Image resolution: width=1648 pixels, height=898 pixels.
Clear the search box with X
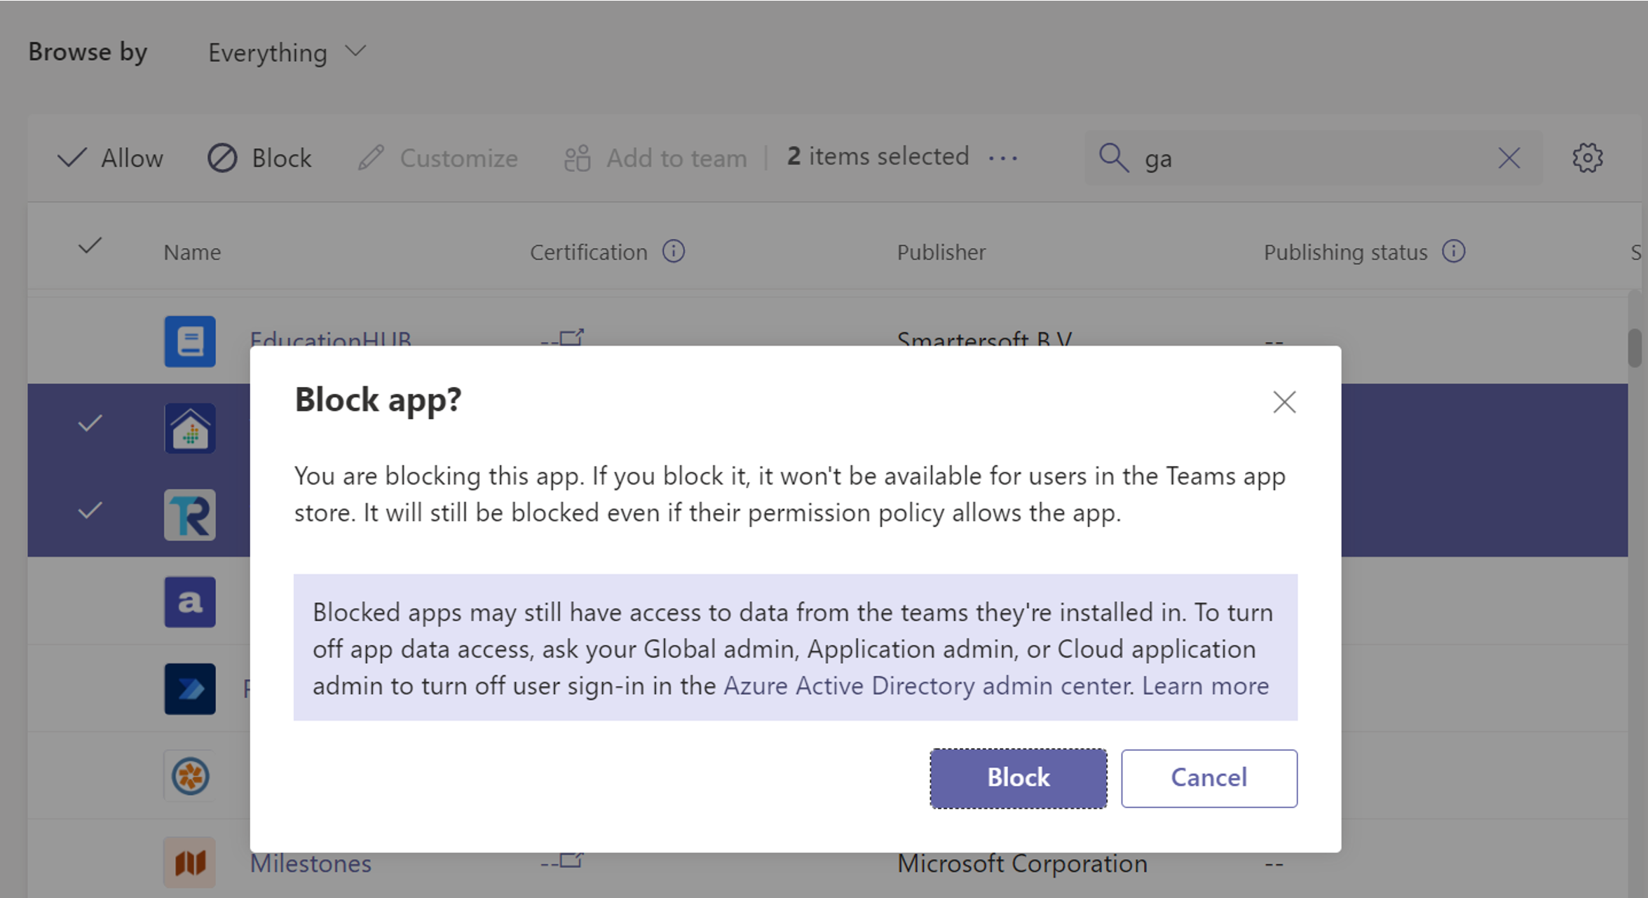1509,158
